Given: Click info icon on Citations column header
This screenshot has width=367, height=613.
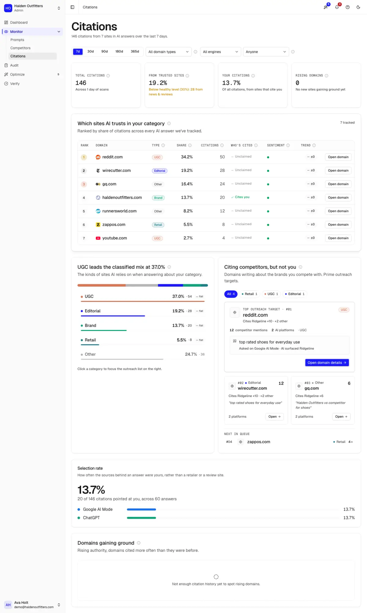Looking at the screenshot, I should point(222,145).
